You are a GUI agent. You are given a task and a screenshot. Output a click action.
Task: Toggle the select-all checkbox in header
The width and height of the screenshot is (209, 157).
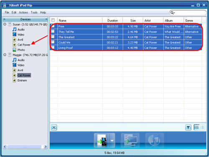point(53,20)
